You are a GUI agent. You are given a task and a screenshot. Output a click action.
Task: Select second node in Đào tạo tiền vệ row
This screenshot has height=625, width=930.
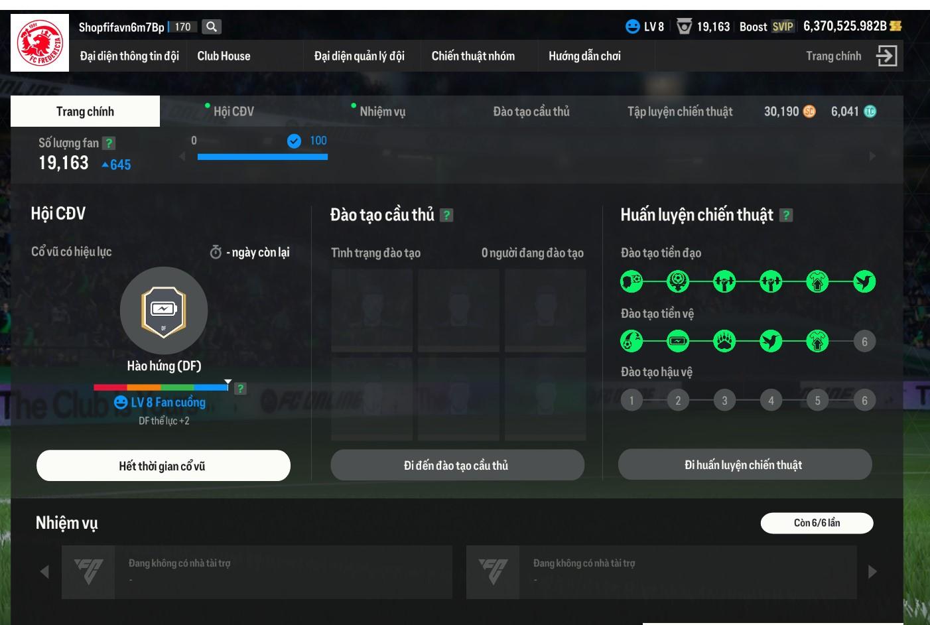click(x=678, y=342)
